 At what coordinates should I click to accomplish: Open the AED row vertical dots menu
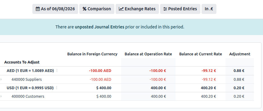57,70
